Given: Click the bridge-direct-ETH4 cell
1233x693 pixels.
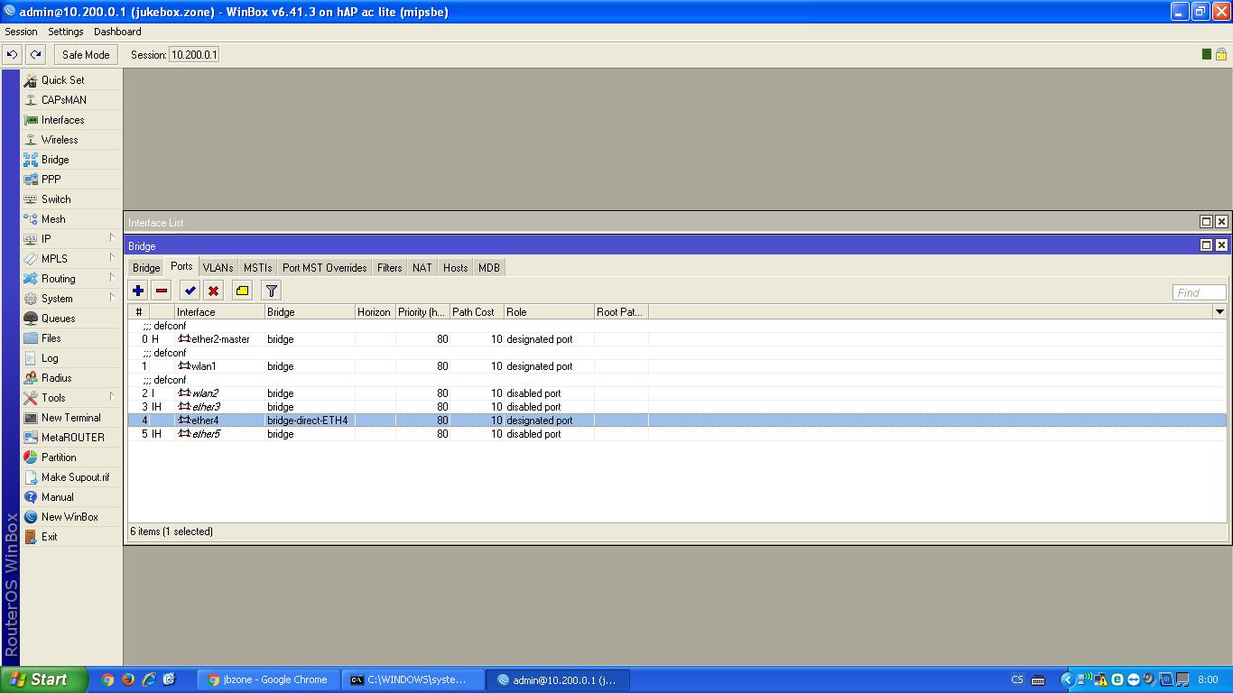Looking at the screenshot, I should (310, 420).
